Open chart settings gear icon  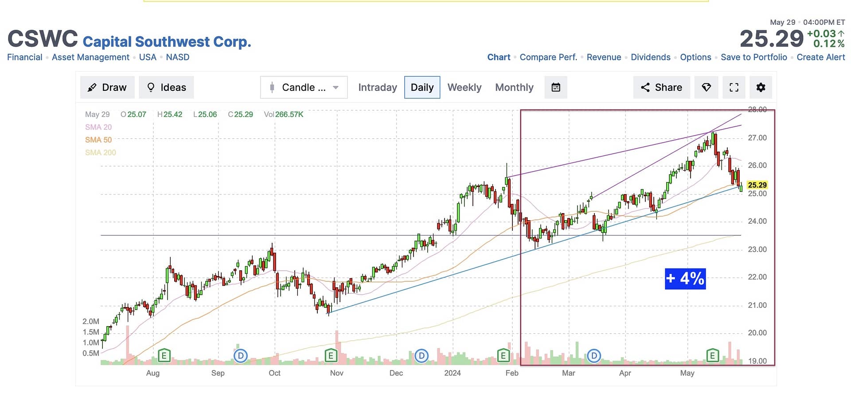761,87
